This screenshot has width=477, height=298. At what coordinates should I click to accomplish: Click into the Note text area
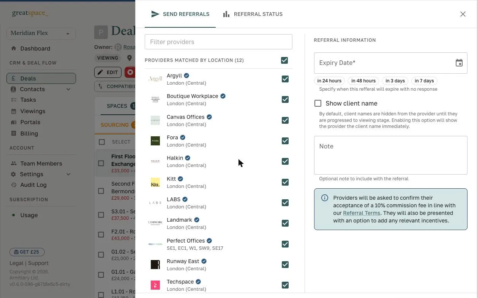pyautogui.click(x=390, y=155)
